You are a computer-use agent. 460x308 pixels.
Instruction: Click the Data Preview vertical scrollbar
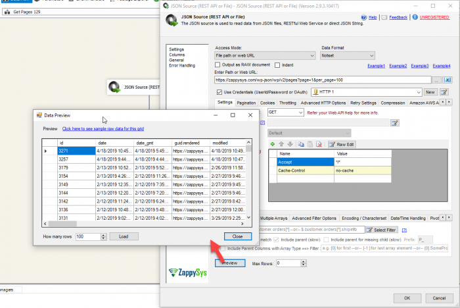(249, 180)
